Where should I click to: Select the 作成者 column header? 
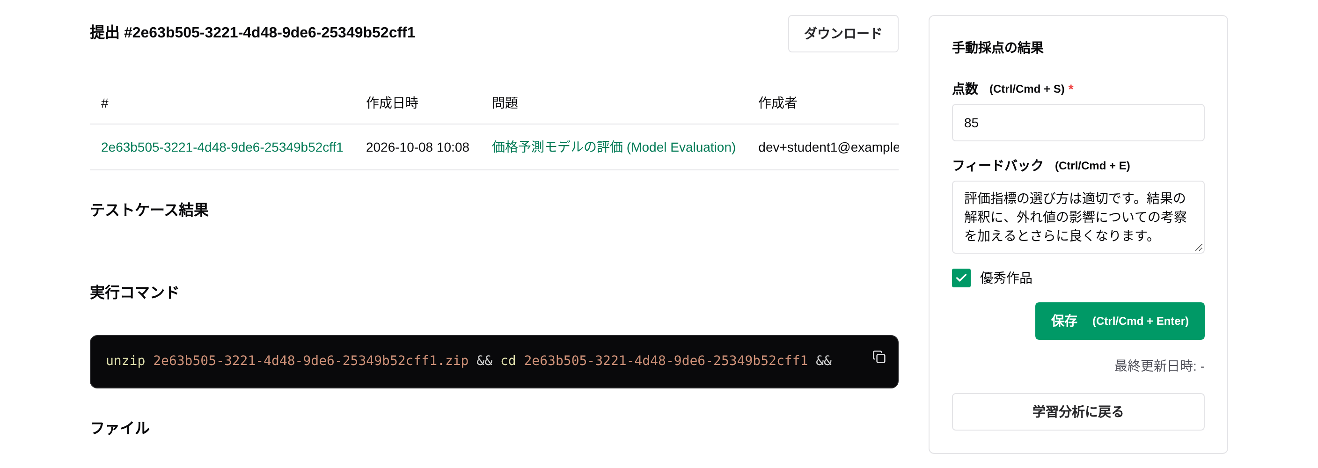tap(777, 103)
